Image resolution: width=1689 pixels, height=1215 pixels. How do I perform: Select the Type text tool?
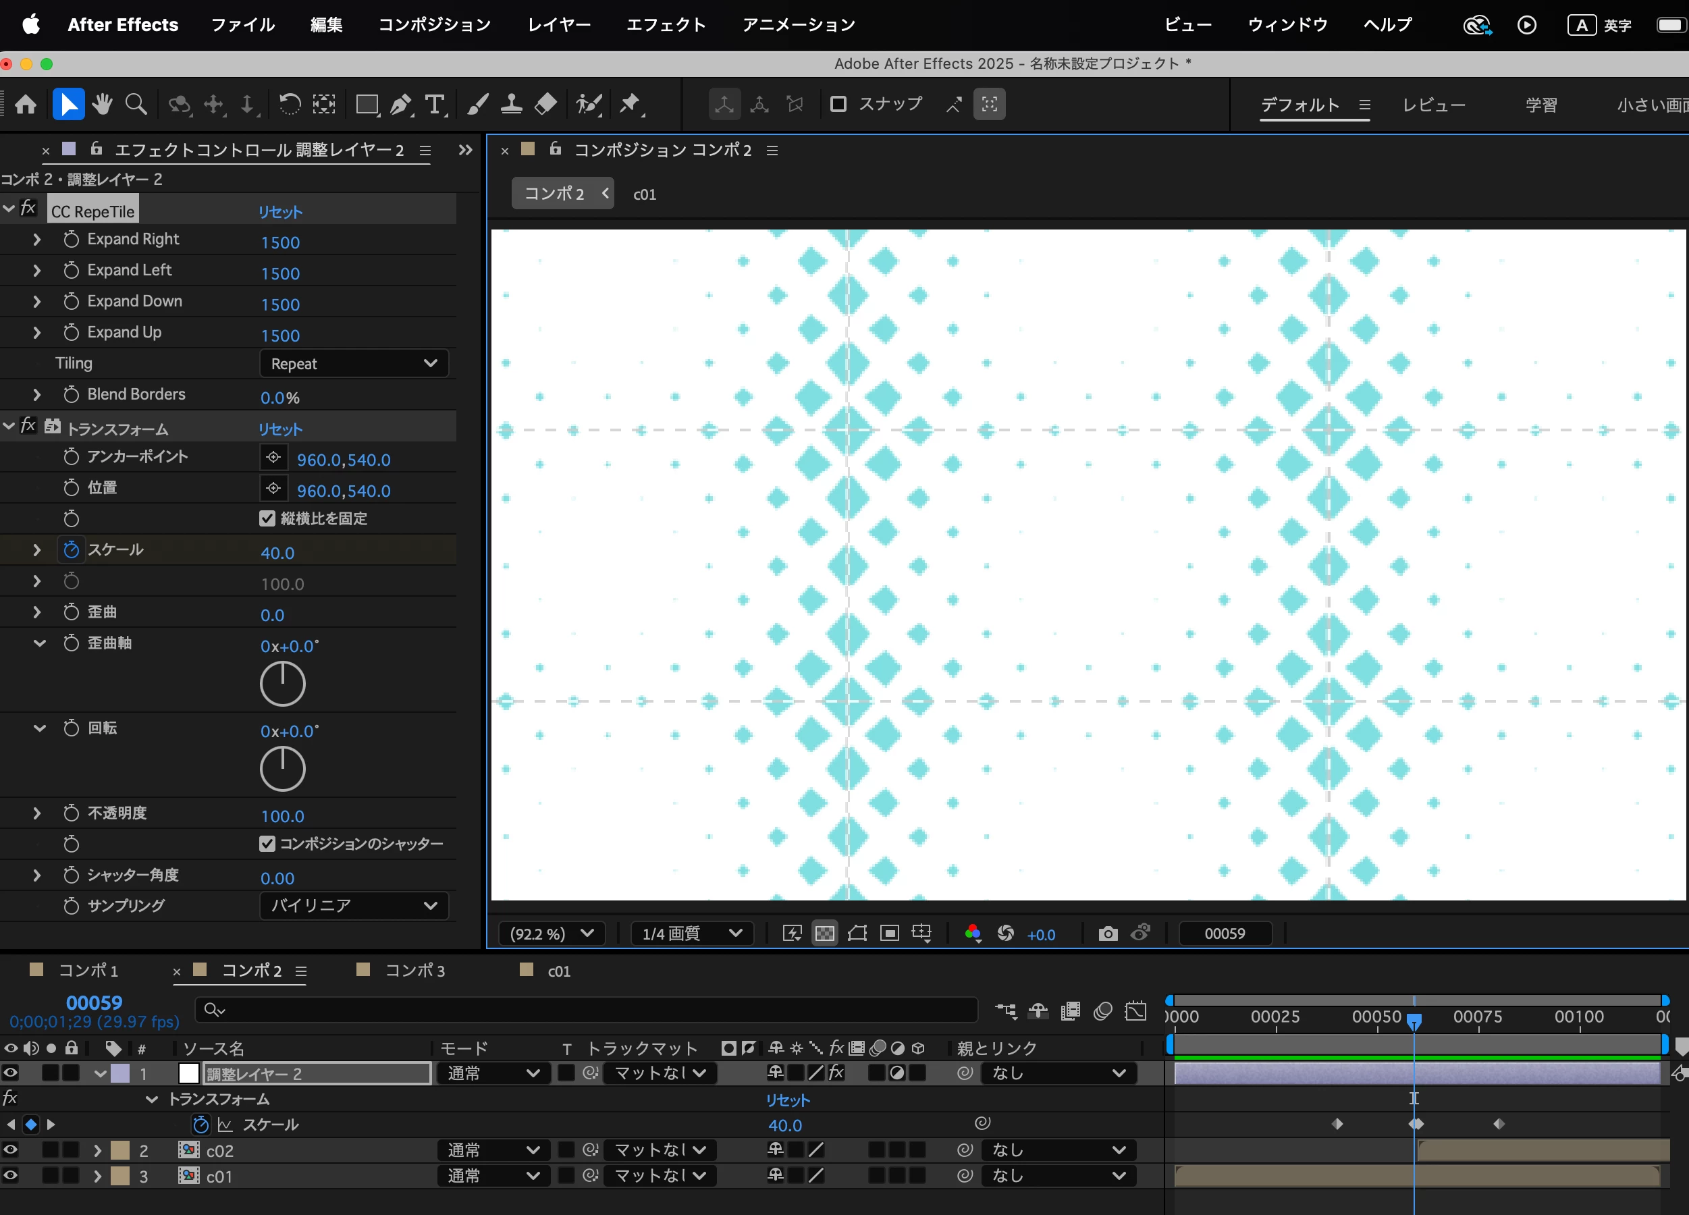click(435, 104)
